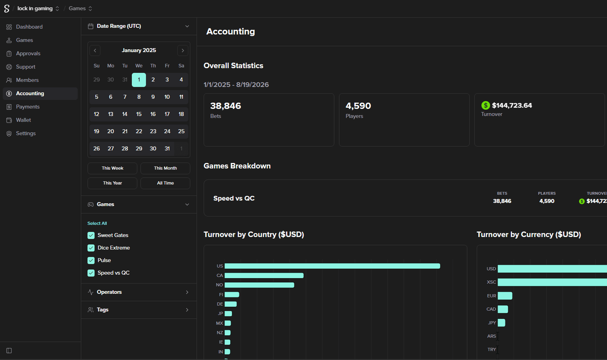Open the Payments page
The width and height of the screenshot is (607, 360).
tap(40, 107)
